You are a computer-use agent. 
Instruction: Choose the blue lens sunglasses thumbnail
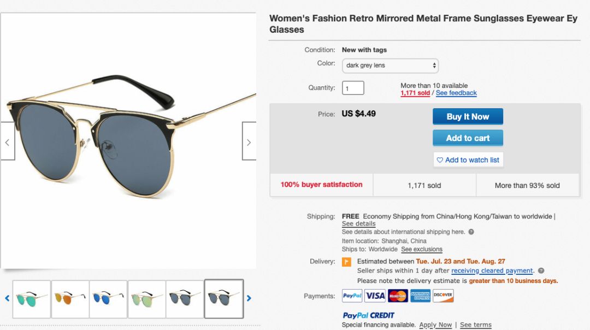coord(108,299)
